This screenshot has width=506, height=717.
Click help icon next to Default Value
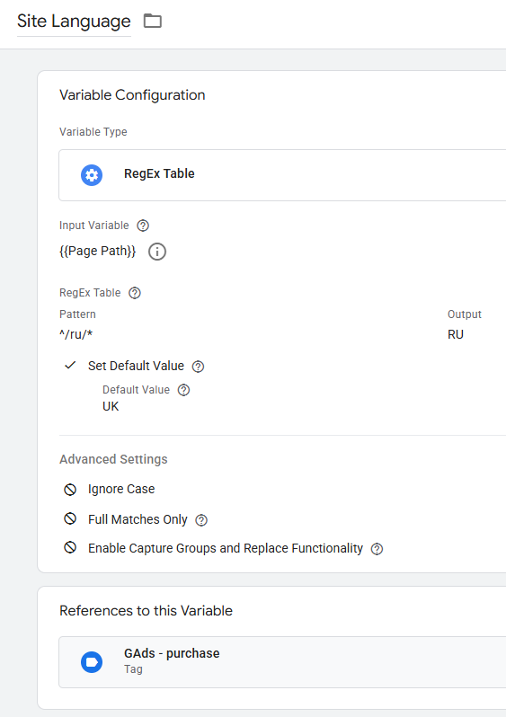pyautogui.click(x=183, y=390)
